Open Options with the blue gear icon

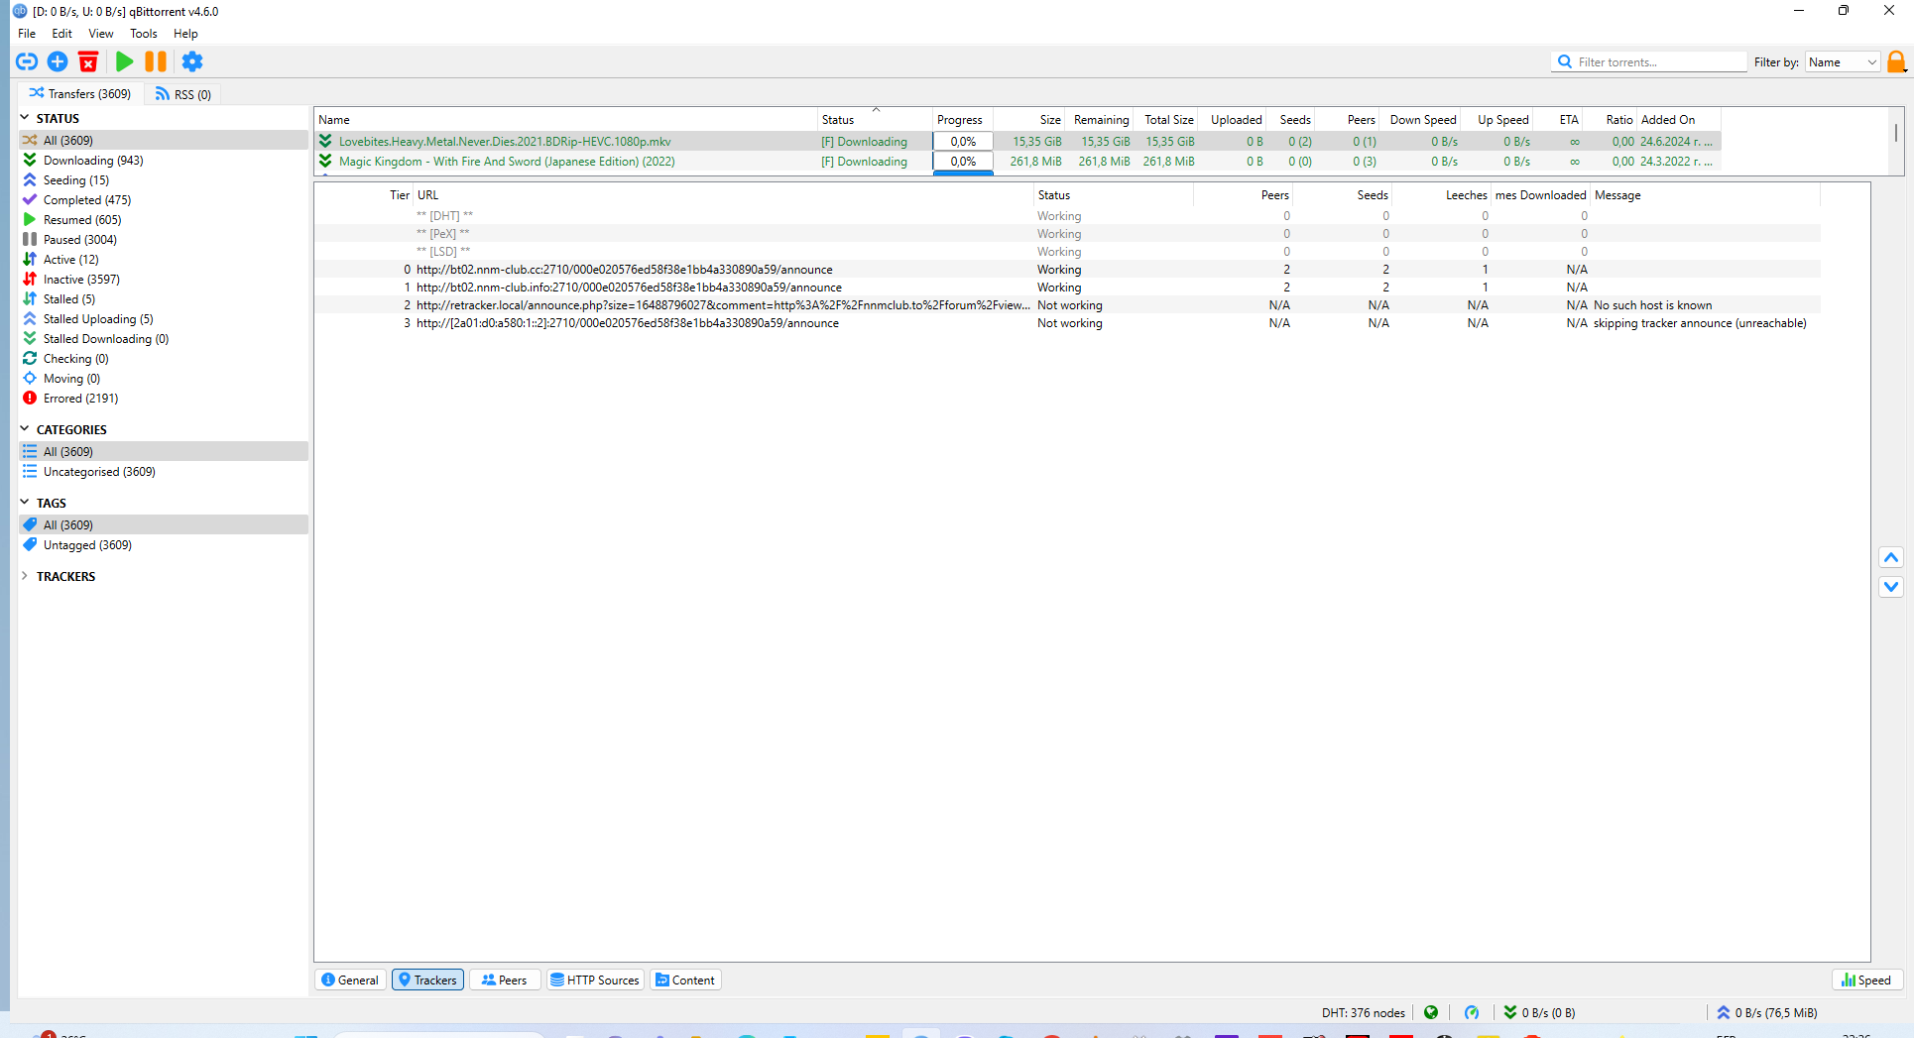pos(192,61)
